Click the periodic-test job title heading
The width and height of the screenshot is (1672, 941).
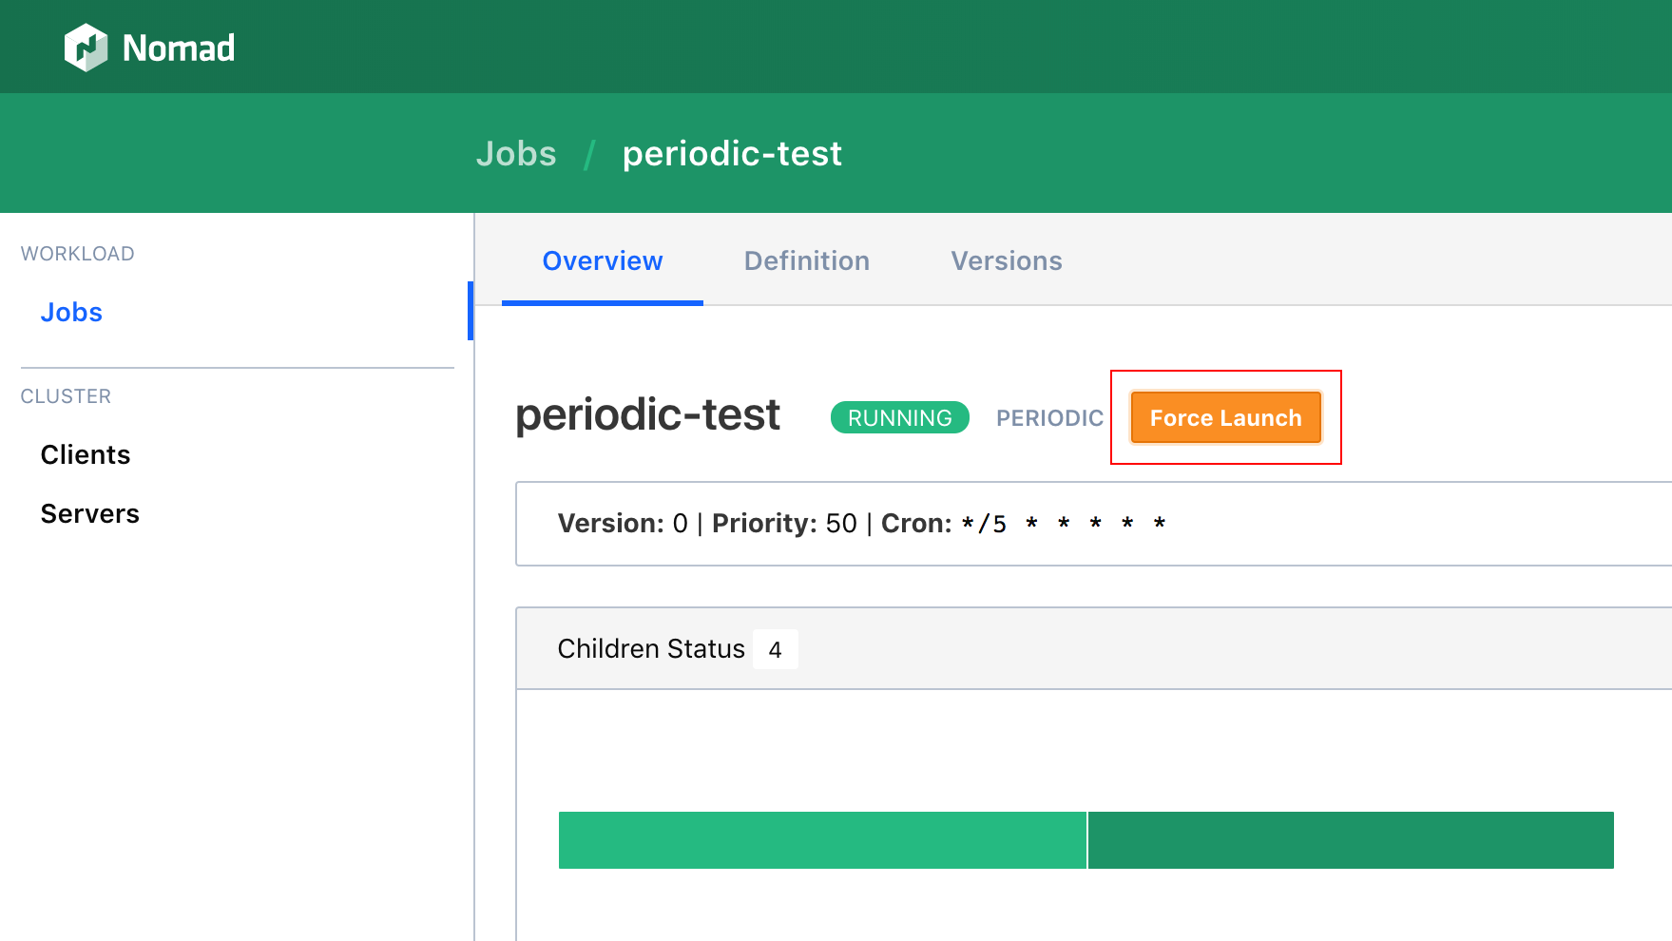point(647,415)
